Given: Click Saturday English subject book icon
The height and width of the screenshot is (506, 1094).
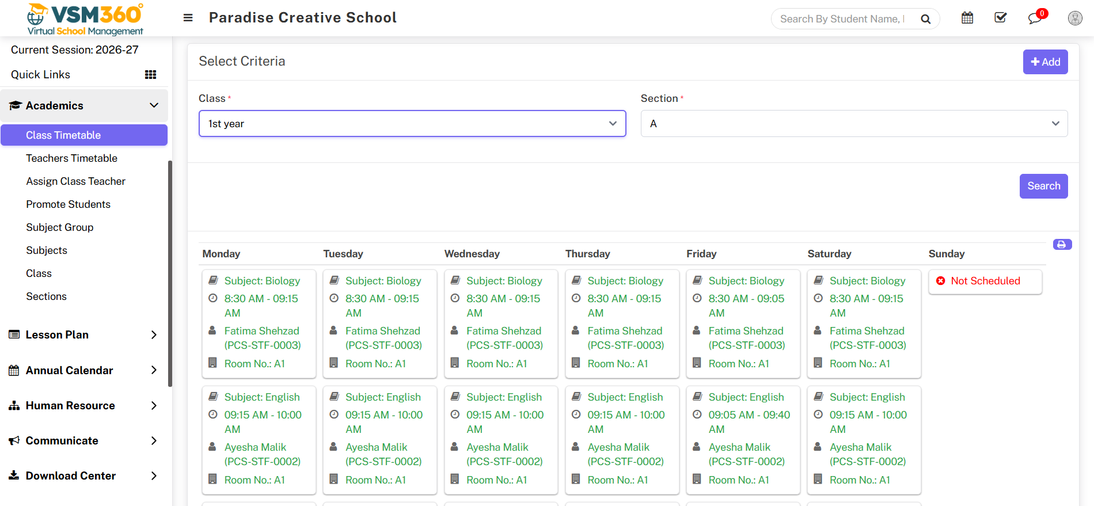Looking at the screenshot, I should 818,397.
